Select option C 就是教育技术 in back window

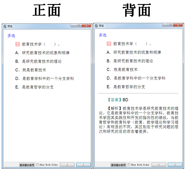[122, 69]
